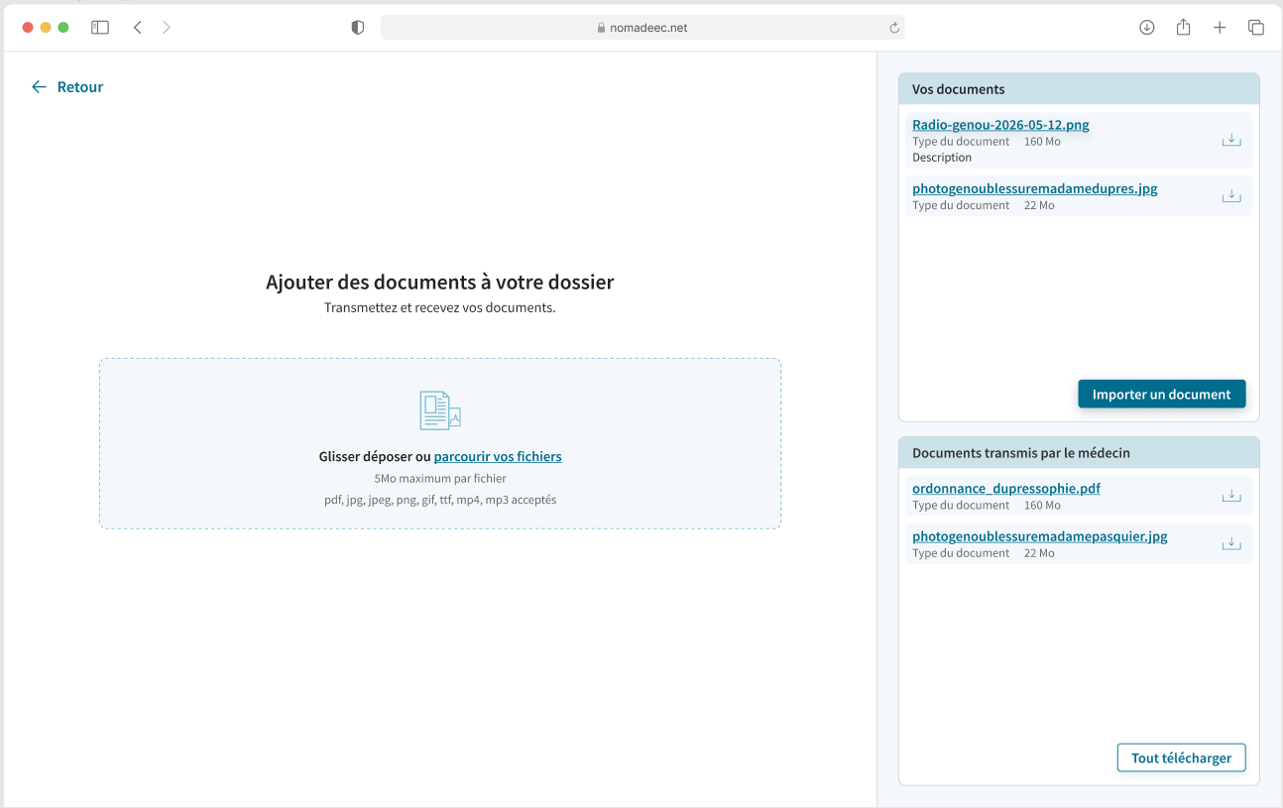Click the "Tout télécharger" button
This screenshot has height=808, width=1283.
(x=1182, y=758)
